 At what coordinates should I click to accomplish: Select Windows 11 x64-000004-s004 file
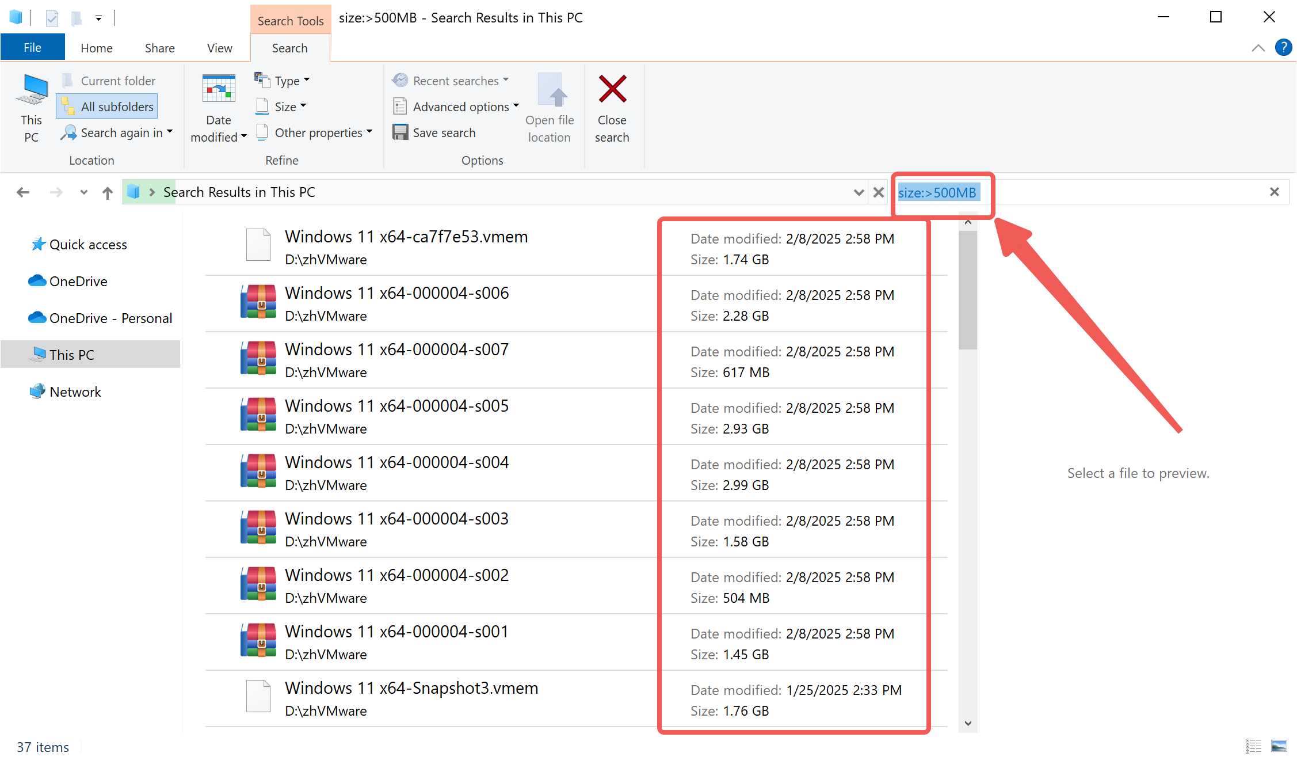(x=577, y=473)
